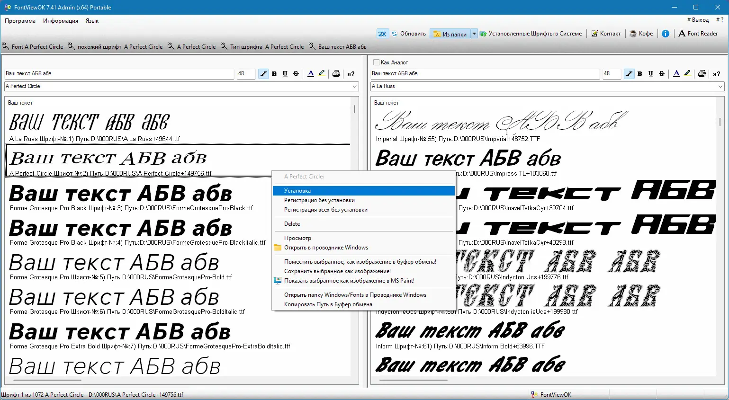Click the Кофе coffee cup icon
The image size is (729, 400).
coord(633,34)
